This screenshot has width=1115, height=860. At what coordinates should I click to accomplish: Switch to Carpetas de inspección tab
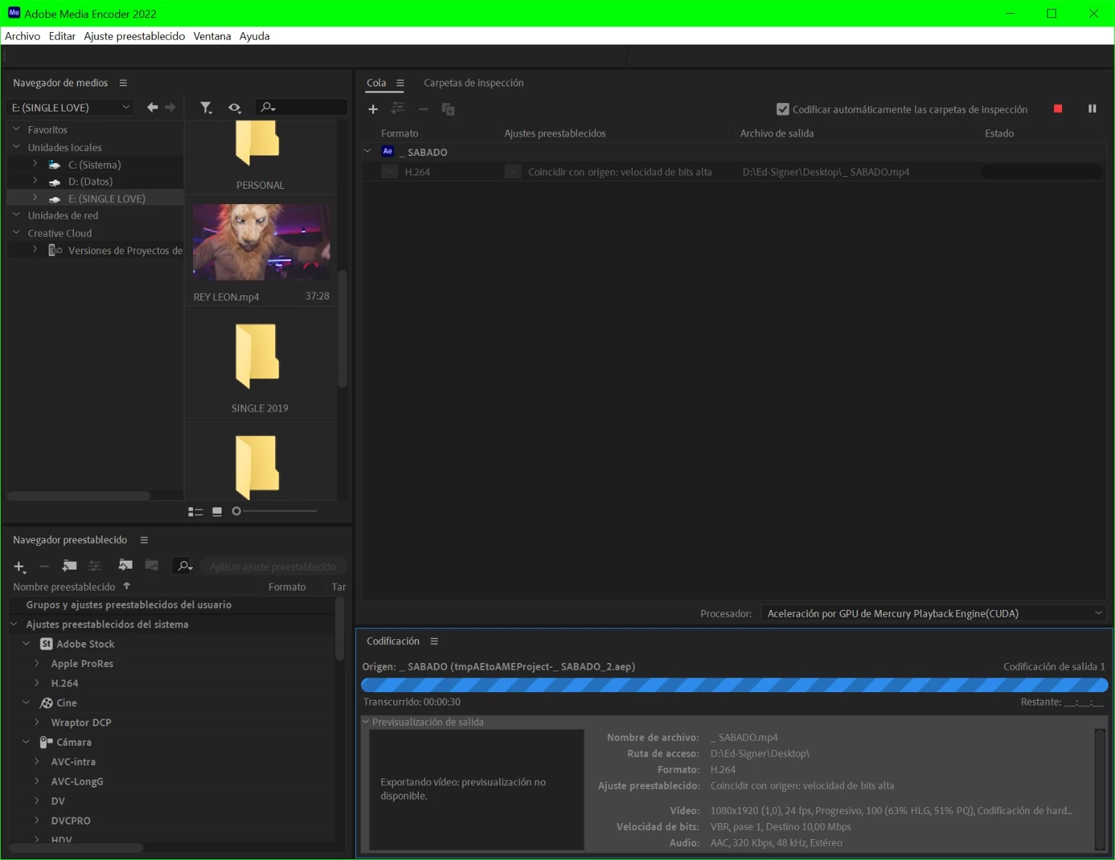(474, 83)
